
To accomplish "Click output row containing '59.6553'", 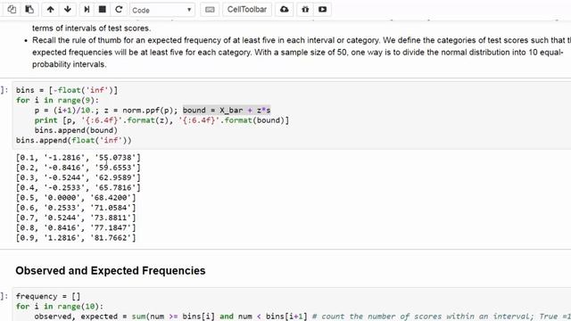I will pyautogui.click(x=78, y=168).
